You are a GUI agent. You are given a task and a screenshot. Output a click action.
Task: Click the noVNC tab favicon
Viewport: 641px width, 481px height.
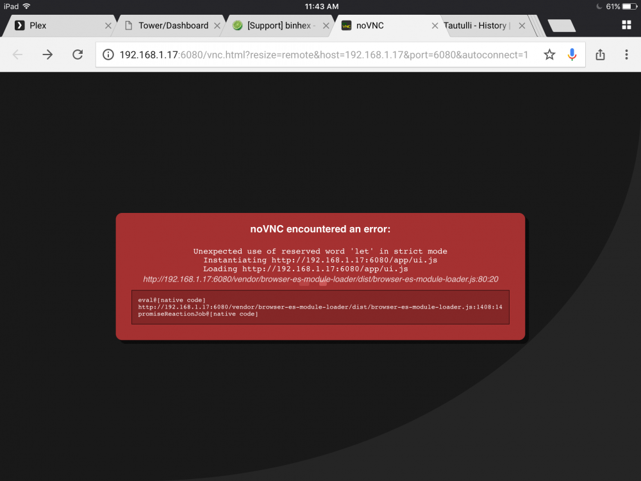(346, 26)
